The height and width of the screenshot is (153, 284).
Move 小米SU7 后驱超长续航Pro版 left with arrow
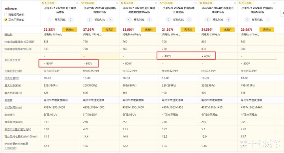[x=207, y=20]
